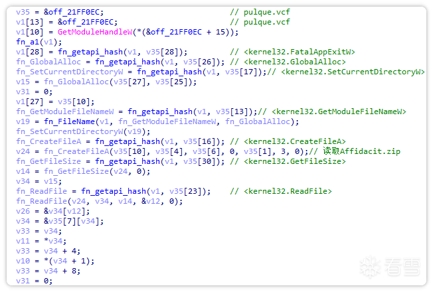Click the v26 = &v34[v12] line
The width and height of the screenshot is (433, 292).
click(53, 211)
